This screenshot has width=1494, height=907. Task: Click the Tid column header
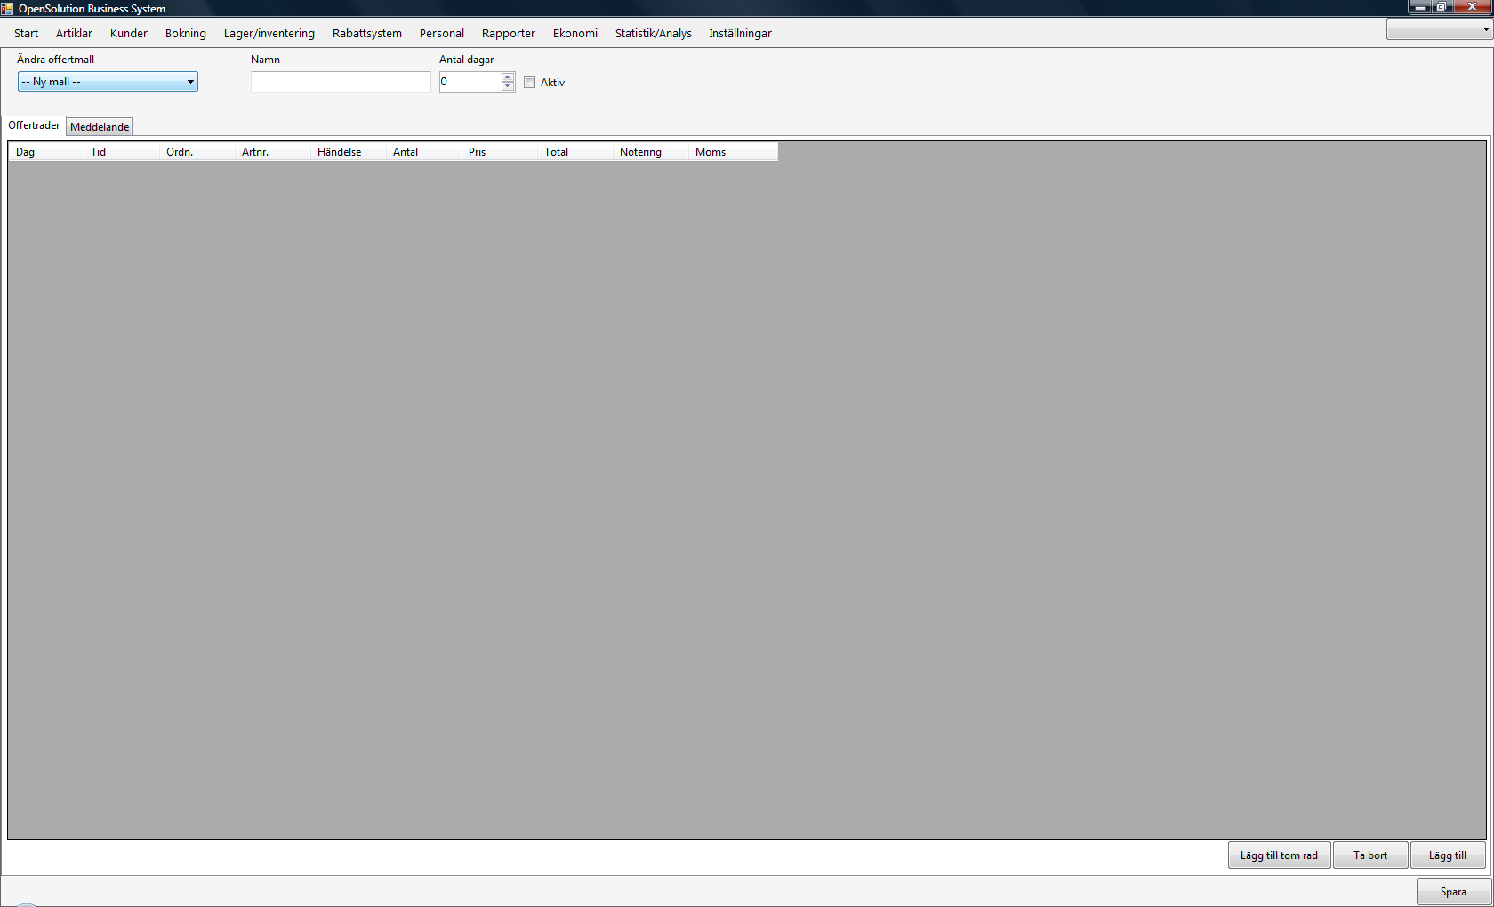(122, 152)
